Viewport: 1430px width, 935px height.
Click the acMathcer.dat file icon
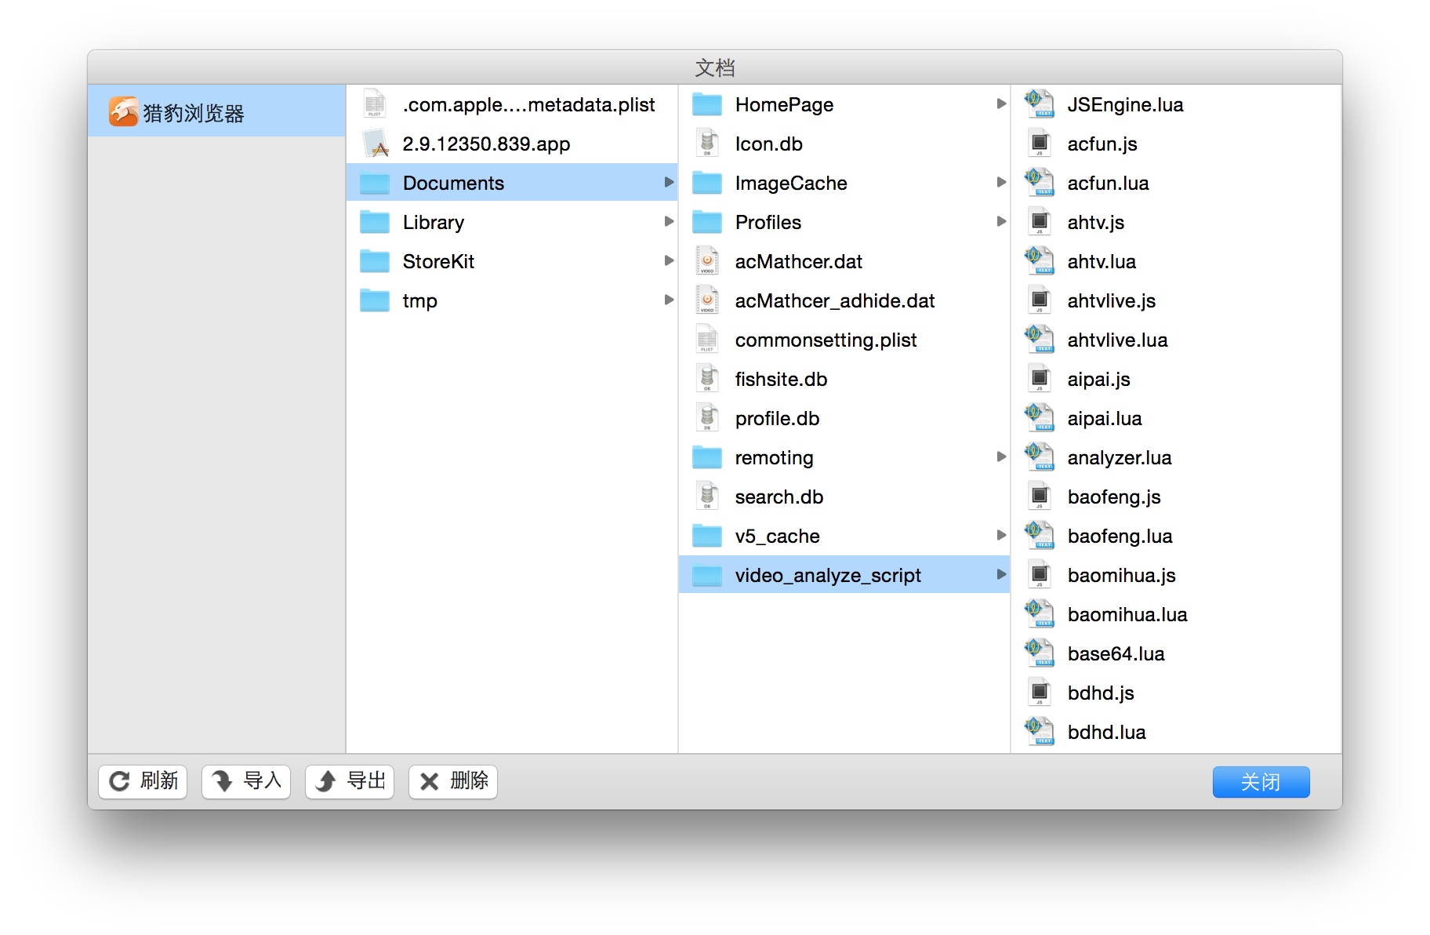(707, 260)
